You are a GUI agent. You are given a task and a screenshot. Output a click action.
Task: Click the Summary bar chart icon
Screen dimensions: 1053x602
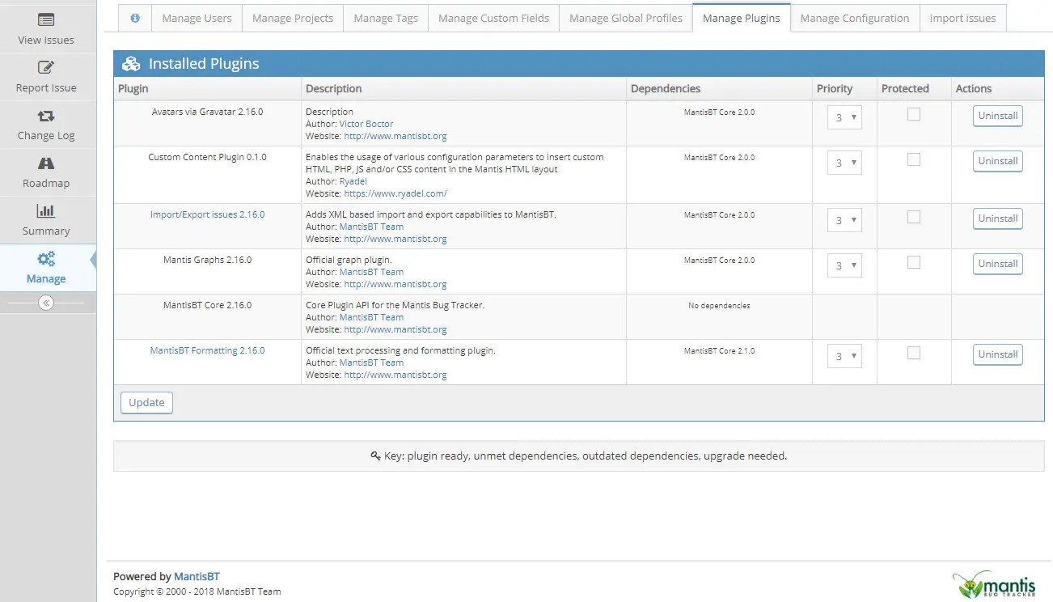(x=44, y=212)
